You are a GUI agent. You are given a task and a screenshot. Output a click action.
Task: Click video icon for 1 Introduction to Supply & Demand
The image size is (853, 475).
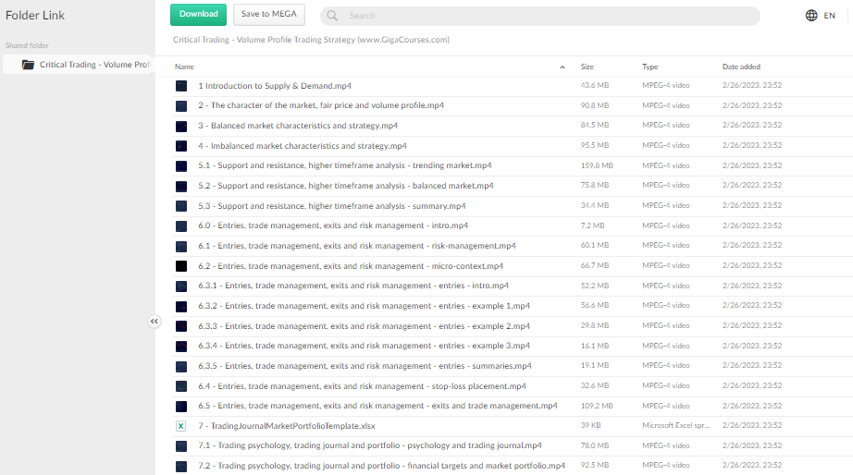coord(181,86)
